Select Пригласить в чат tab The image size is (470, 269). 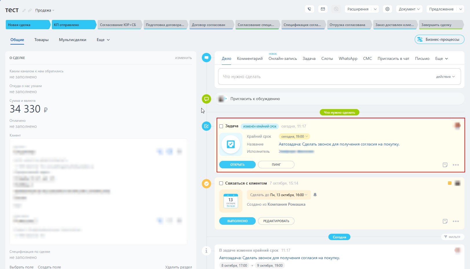pyautogui.click(x=393, y=58)
